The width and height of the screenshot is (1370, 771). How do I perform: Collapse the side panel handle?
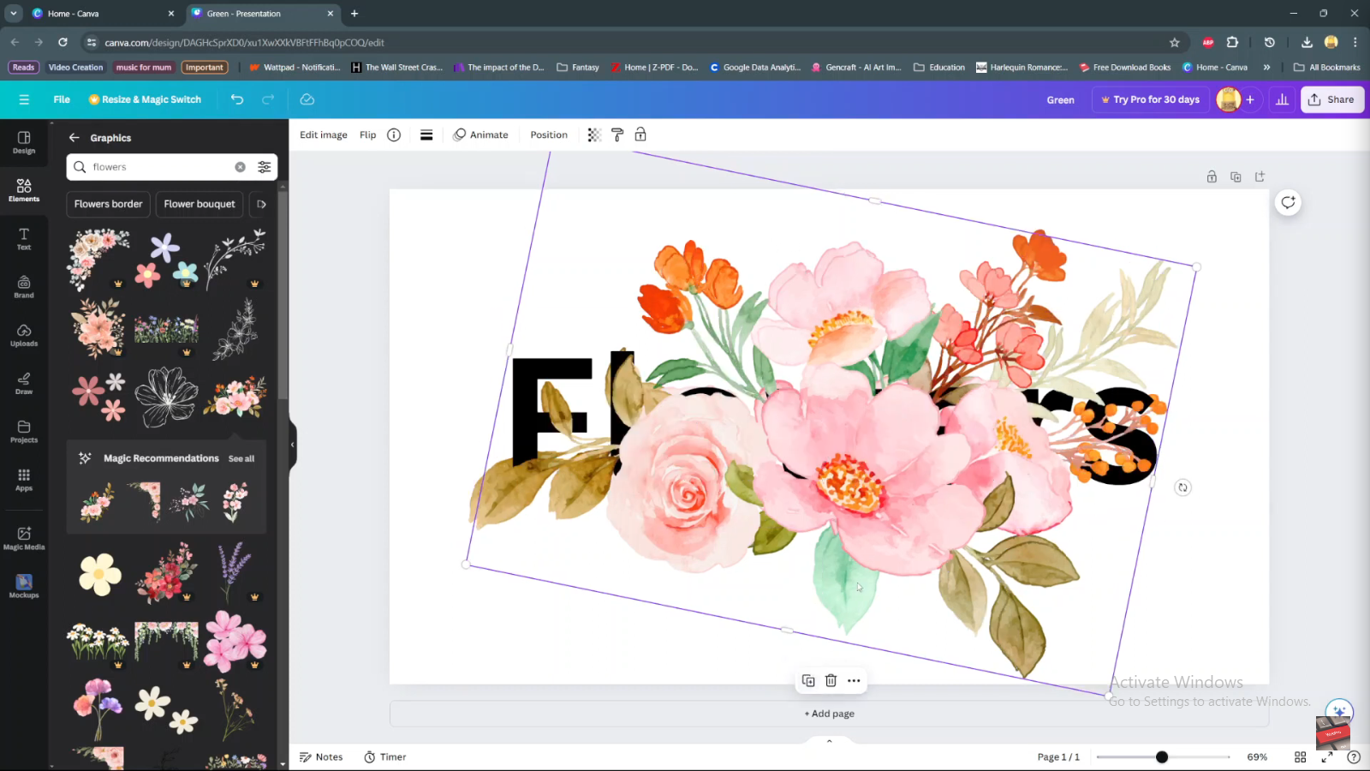click(x=292, y=444)
